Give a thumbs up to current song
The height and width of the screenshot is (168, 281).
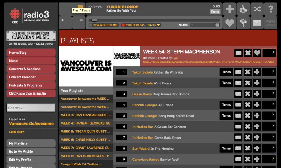[243, 9]
